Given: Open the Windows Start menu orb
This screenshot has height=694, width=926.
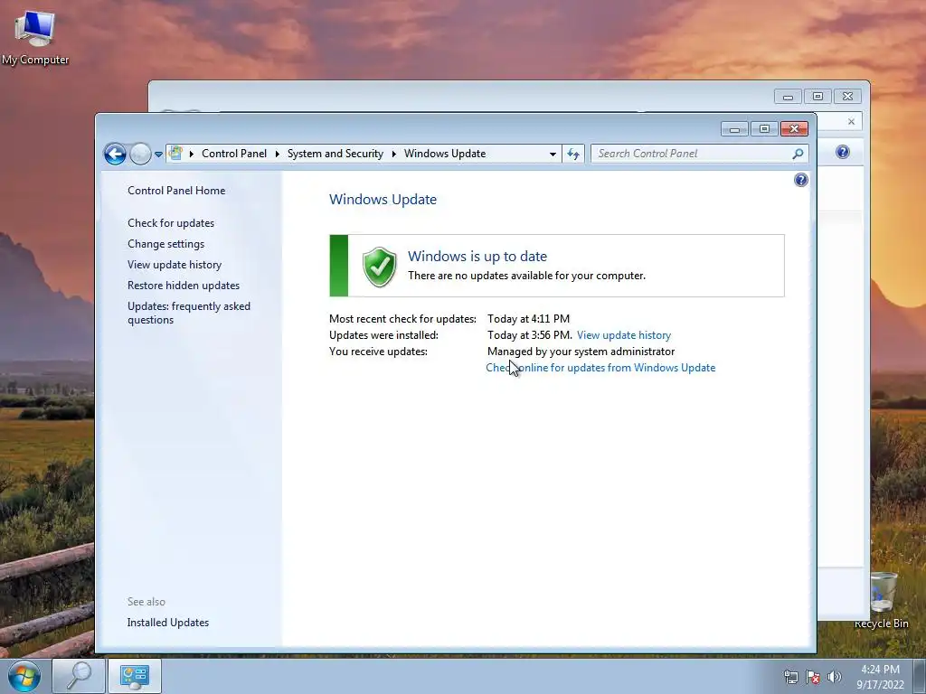Looking at the screenshot, I should (24, 676).
